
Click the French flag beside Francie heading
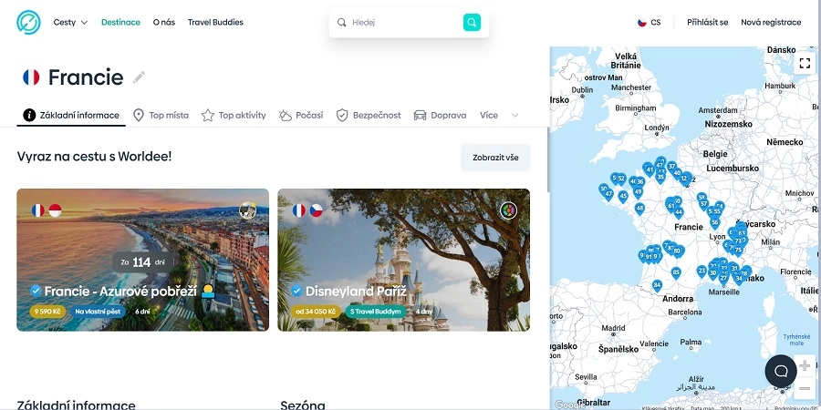pyautogui.click(x=31, y=77)
